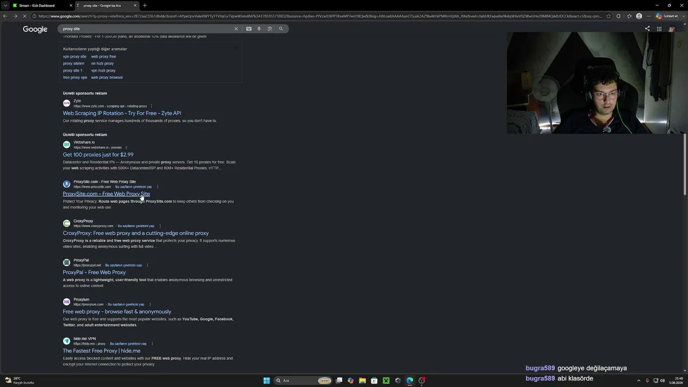The image size is (688, 387).
Task: Search related term proxy site 1
Action: point(73,70)
